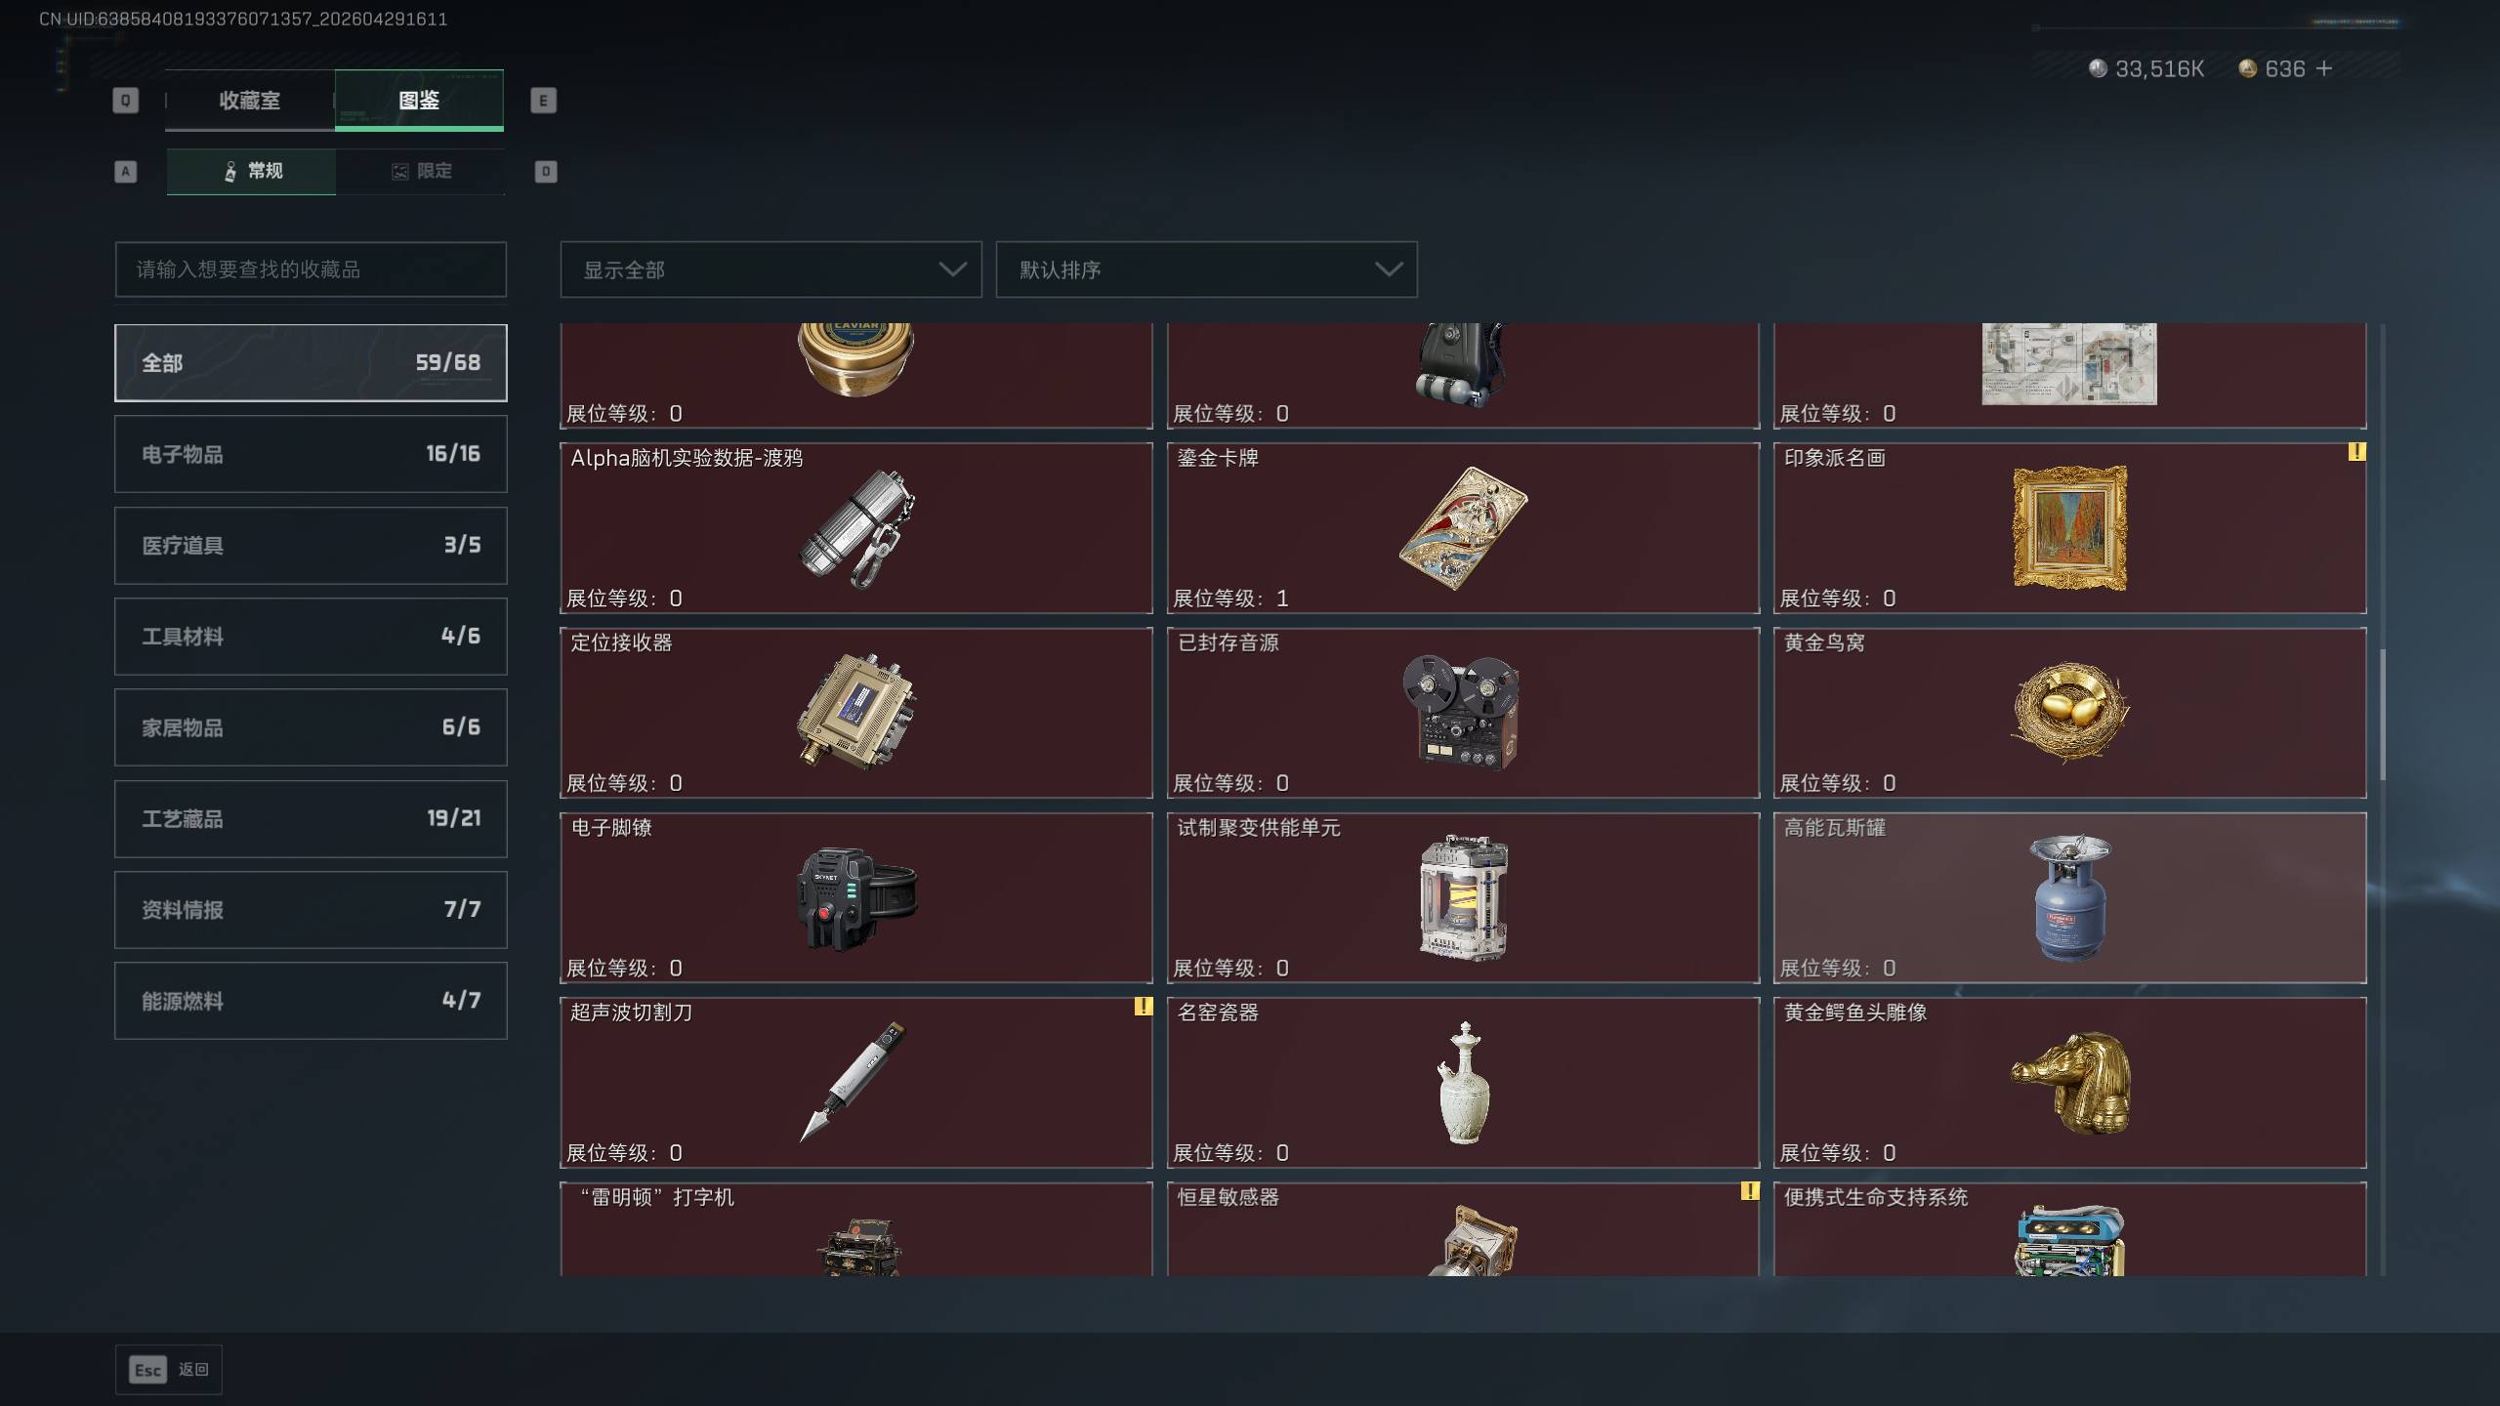Filter by 电子物品 category
Viewport: 2500px width, 1406px height.
(311, 454)
